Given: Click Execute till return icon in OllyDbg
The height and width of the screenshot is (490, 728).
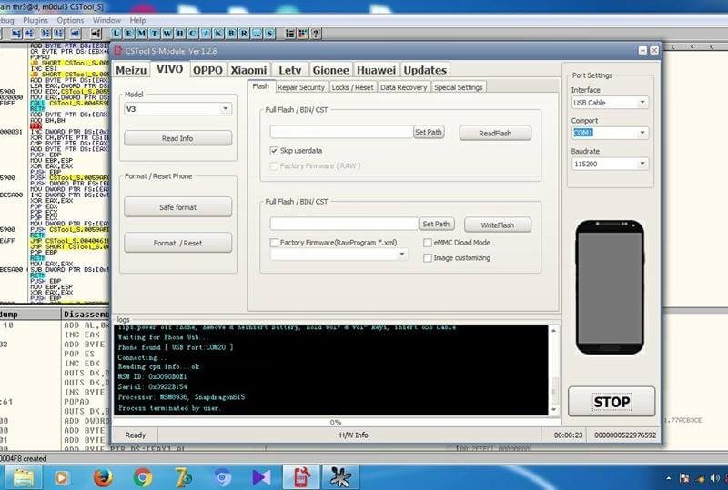Looking at the screenshot, I should (76, 34).
